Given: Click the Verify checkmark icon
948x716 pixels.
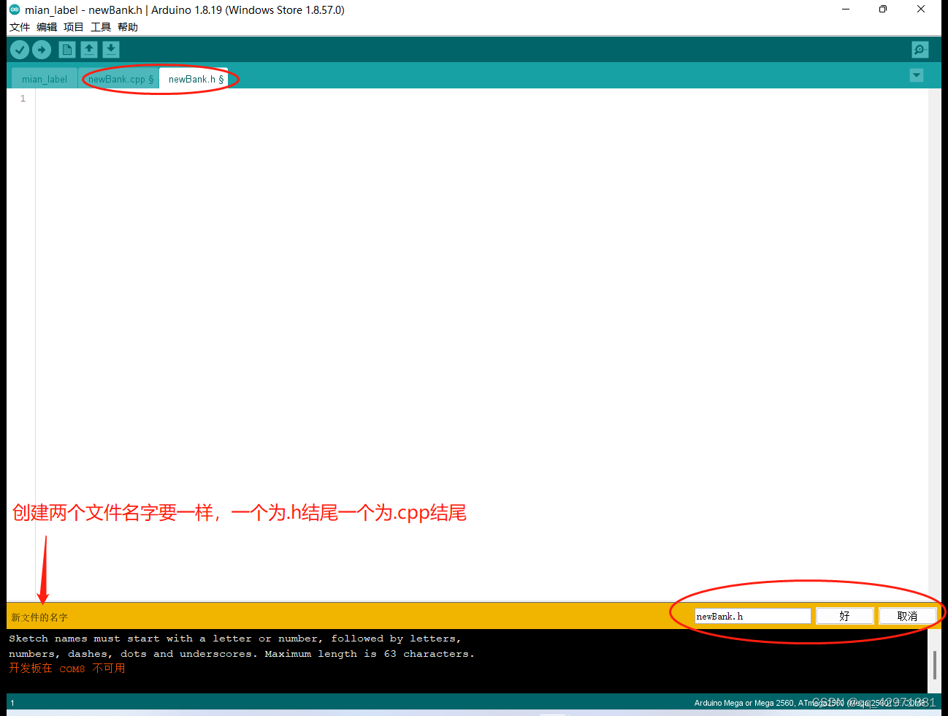Looking at the screenshot, I should pos(19,49).
